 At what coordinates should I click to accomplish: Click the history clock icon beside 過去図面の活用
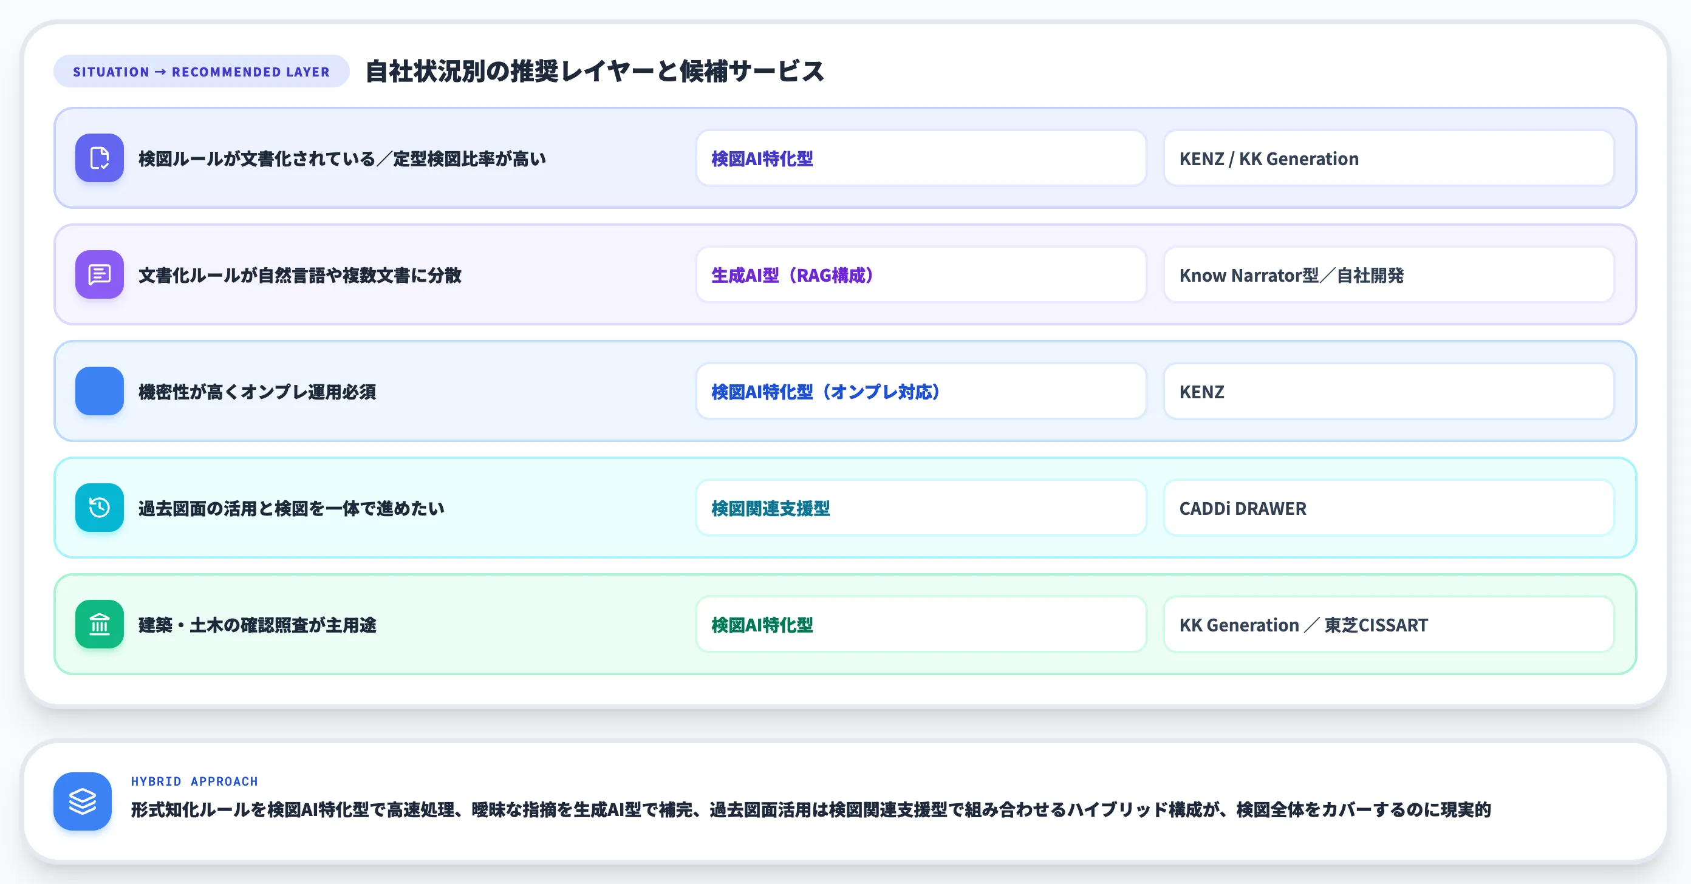point(99,508)
